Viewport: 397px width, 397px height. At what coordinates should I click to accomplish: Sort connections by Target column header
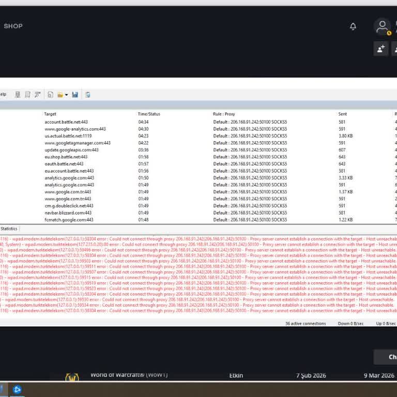[50, 114]
